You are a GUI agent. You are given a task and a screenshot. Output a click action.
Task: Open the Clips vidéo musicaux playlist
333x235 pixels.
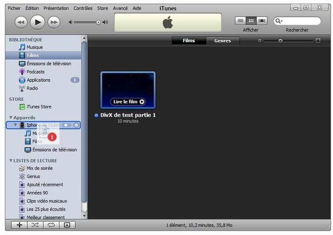[x=43, y=201]
